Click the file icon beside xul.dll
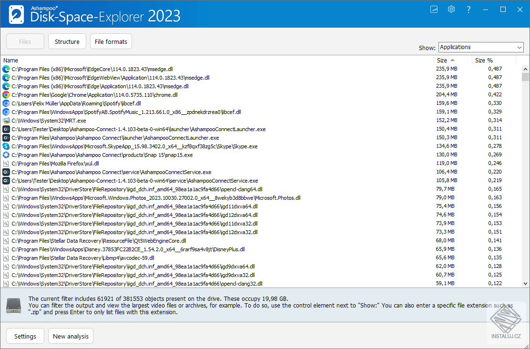The width and height of the screenshot is (530, 349). [6, 164]
